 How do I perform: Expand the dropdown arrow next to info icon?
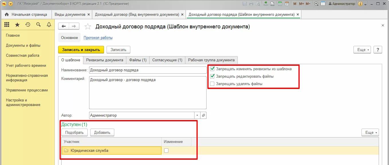(365, 4)
